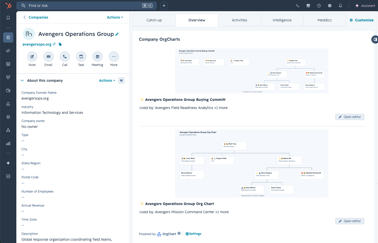Compose an Email to this company

pyautogui.click(x=49, y=57)
